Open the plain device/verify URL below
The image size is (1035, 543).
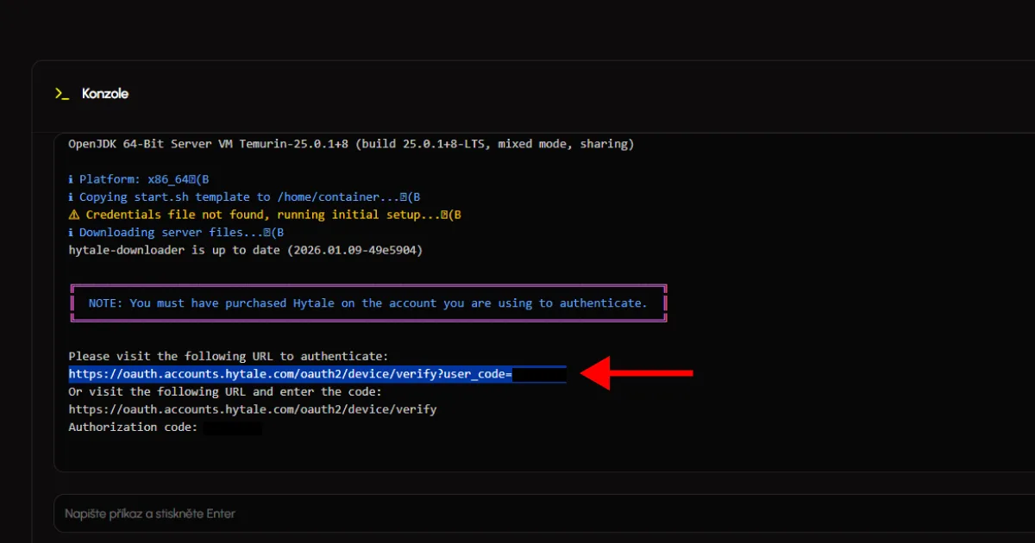(x=252, y=409)
